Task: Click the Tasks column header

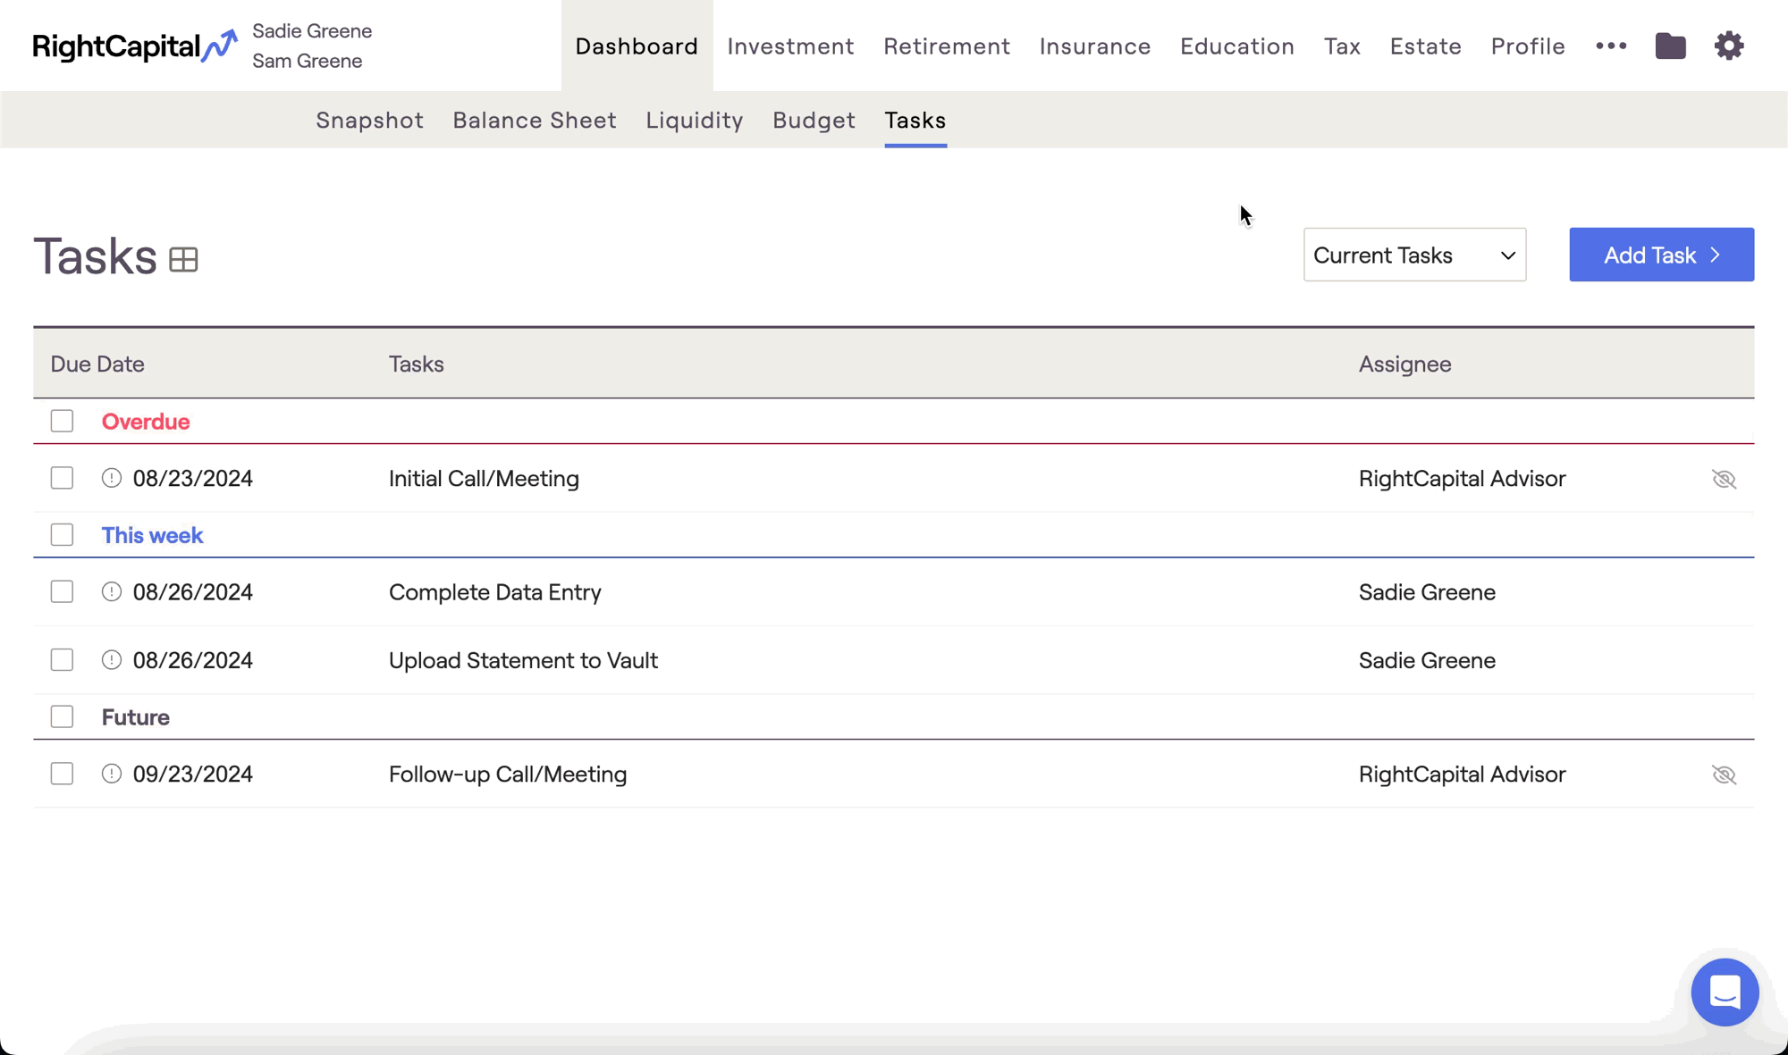Action: click(x=417, y=364)
